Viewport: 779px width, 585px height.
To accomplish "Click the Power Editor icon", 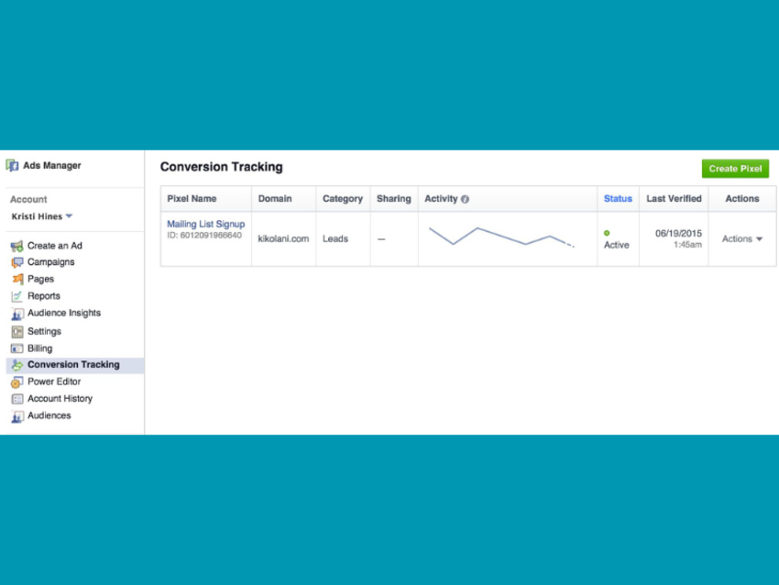I will pyautogui.click(x=16, y=382).
